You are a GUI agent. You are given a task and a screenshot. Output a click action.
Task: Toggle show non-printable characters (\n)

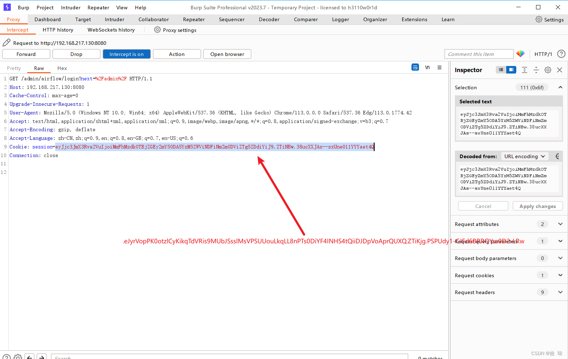[x=427, y=67]
